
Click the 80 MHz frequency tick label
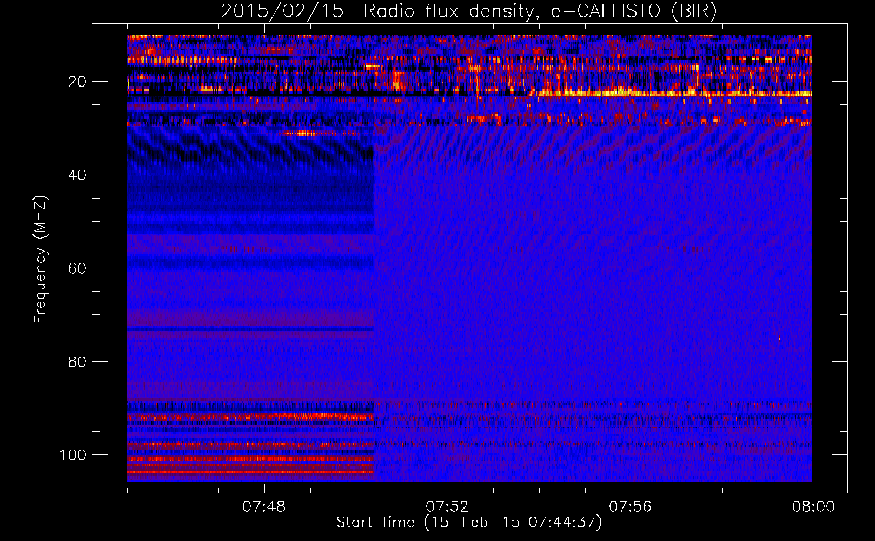tap(77, 361)
